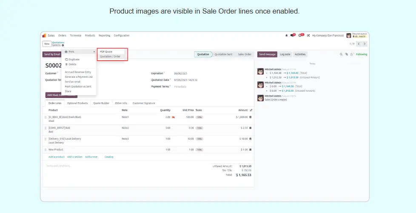Open the chat messages icon in top bar
The width and height of the screenshot is (416, 213).
pos(293,36)
